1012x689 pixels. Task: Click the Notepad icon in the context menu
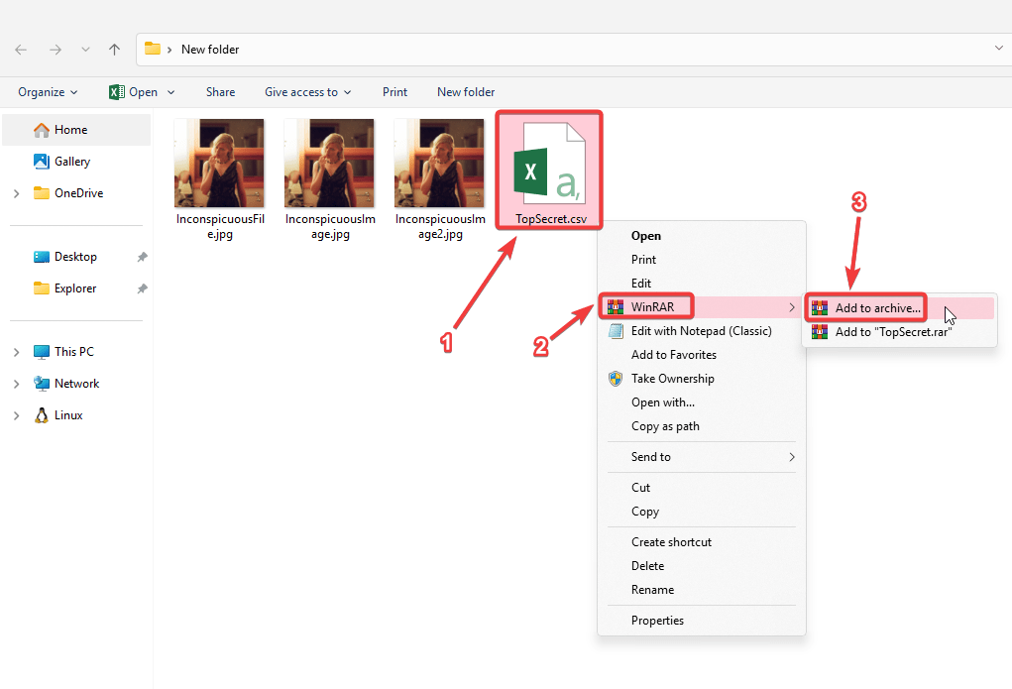point(616,331)
